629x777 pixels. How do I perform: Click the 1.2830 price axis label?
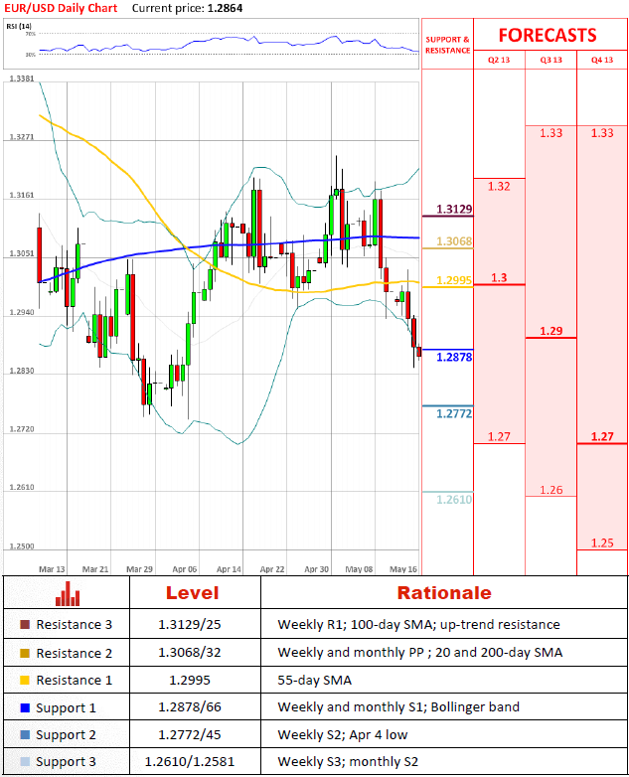coord(22,371)
